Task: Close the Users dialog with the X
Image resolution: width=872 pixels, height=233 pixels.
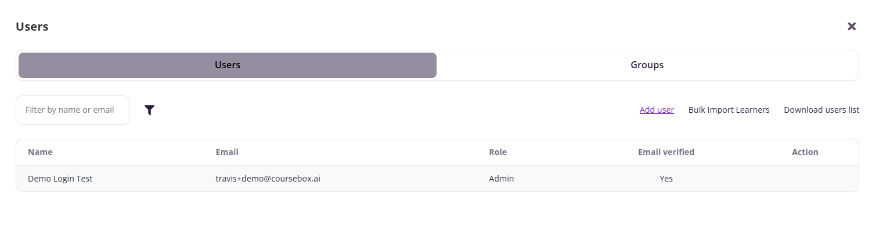Action: (852, 26)
